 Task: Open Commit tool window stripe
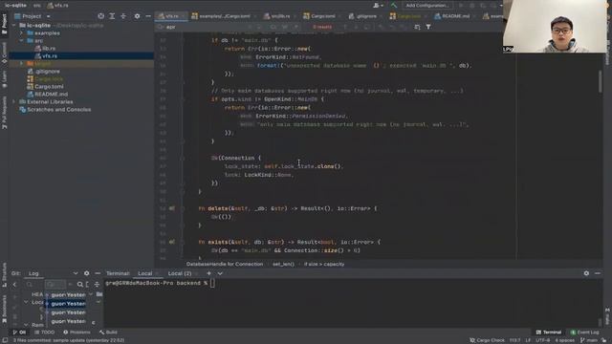[4, 54]
